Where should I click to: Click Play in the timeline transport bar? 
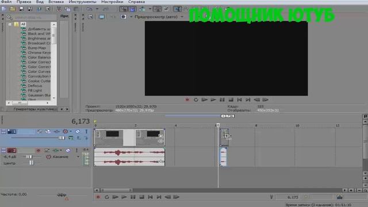(124, 197)
